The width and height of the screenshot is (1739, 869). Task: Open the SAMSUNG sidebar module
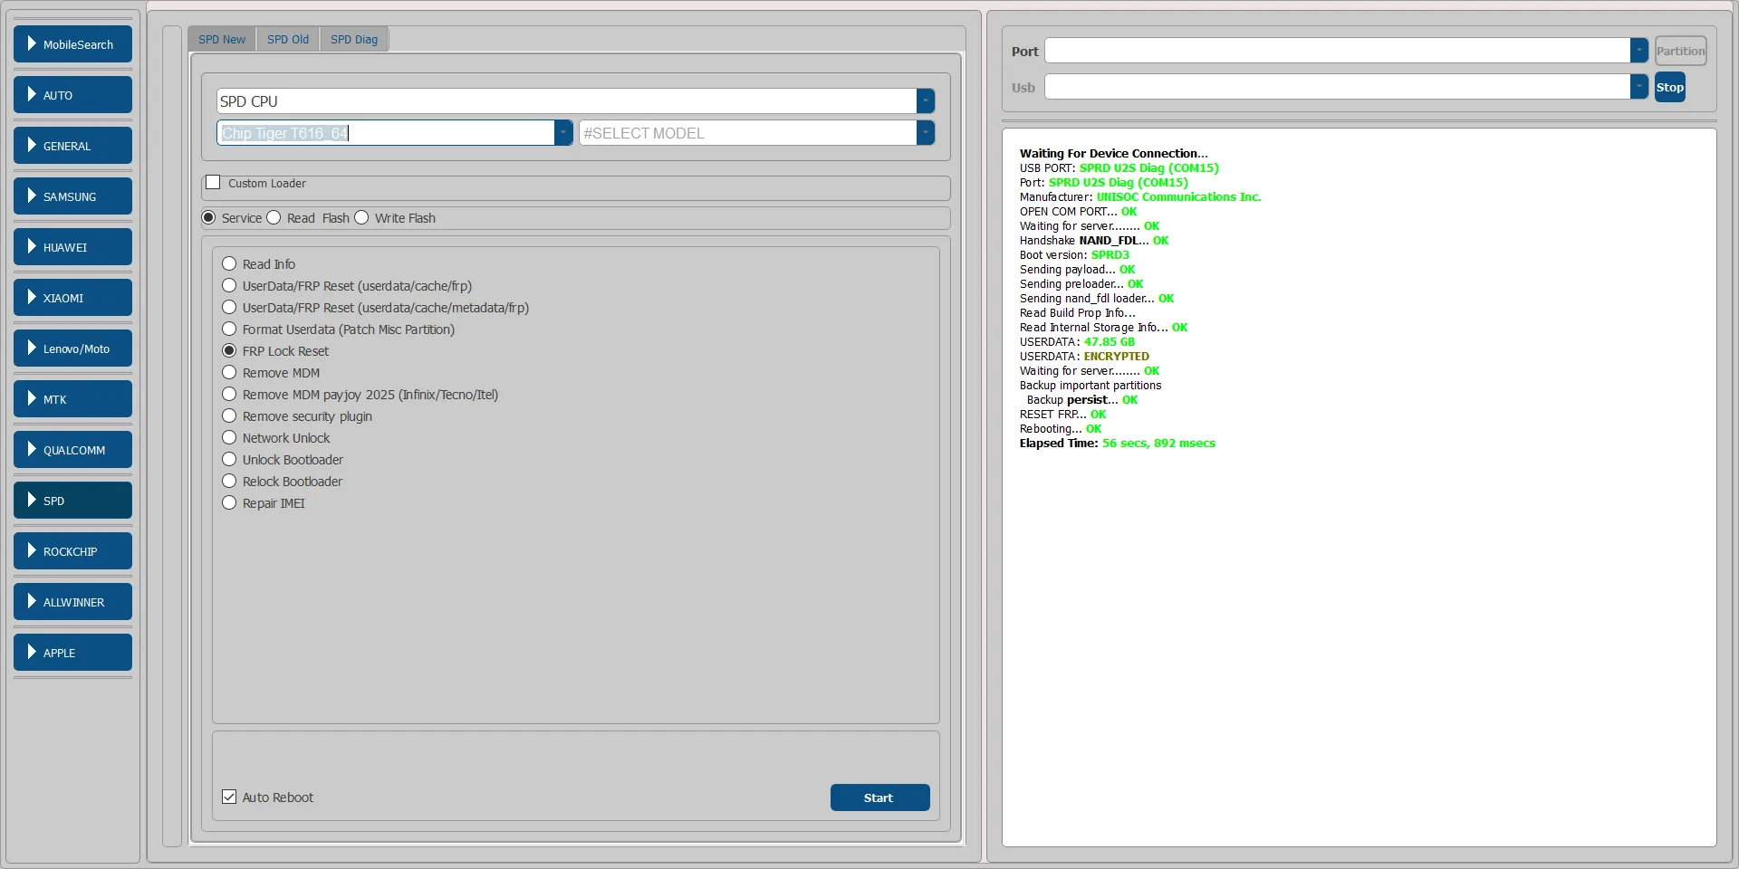(x=72, y=196)
